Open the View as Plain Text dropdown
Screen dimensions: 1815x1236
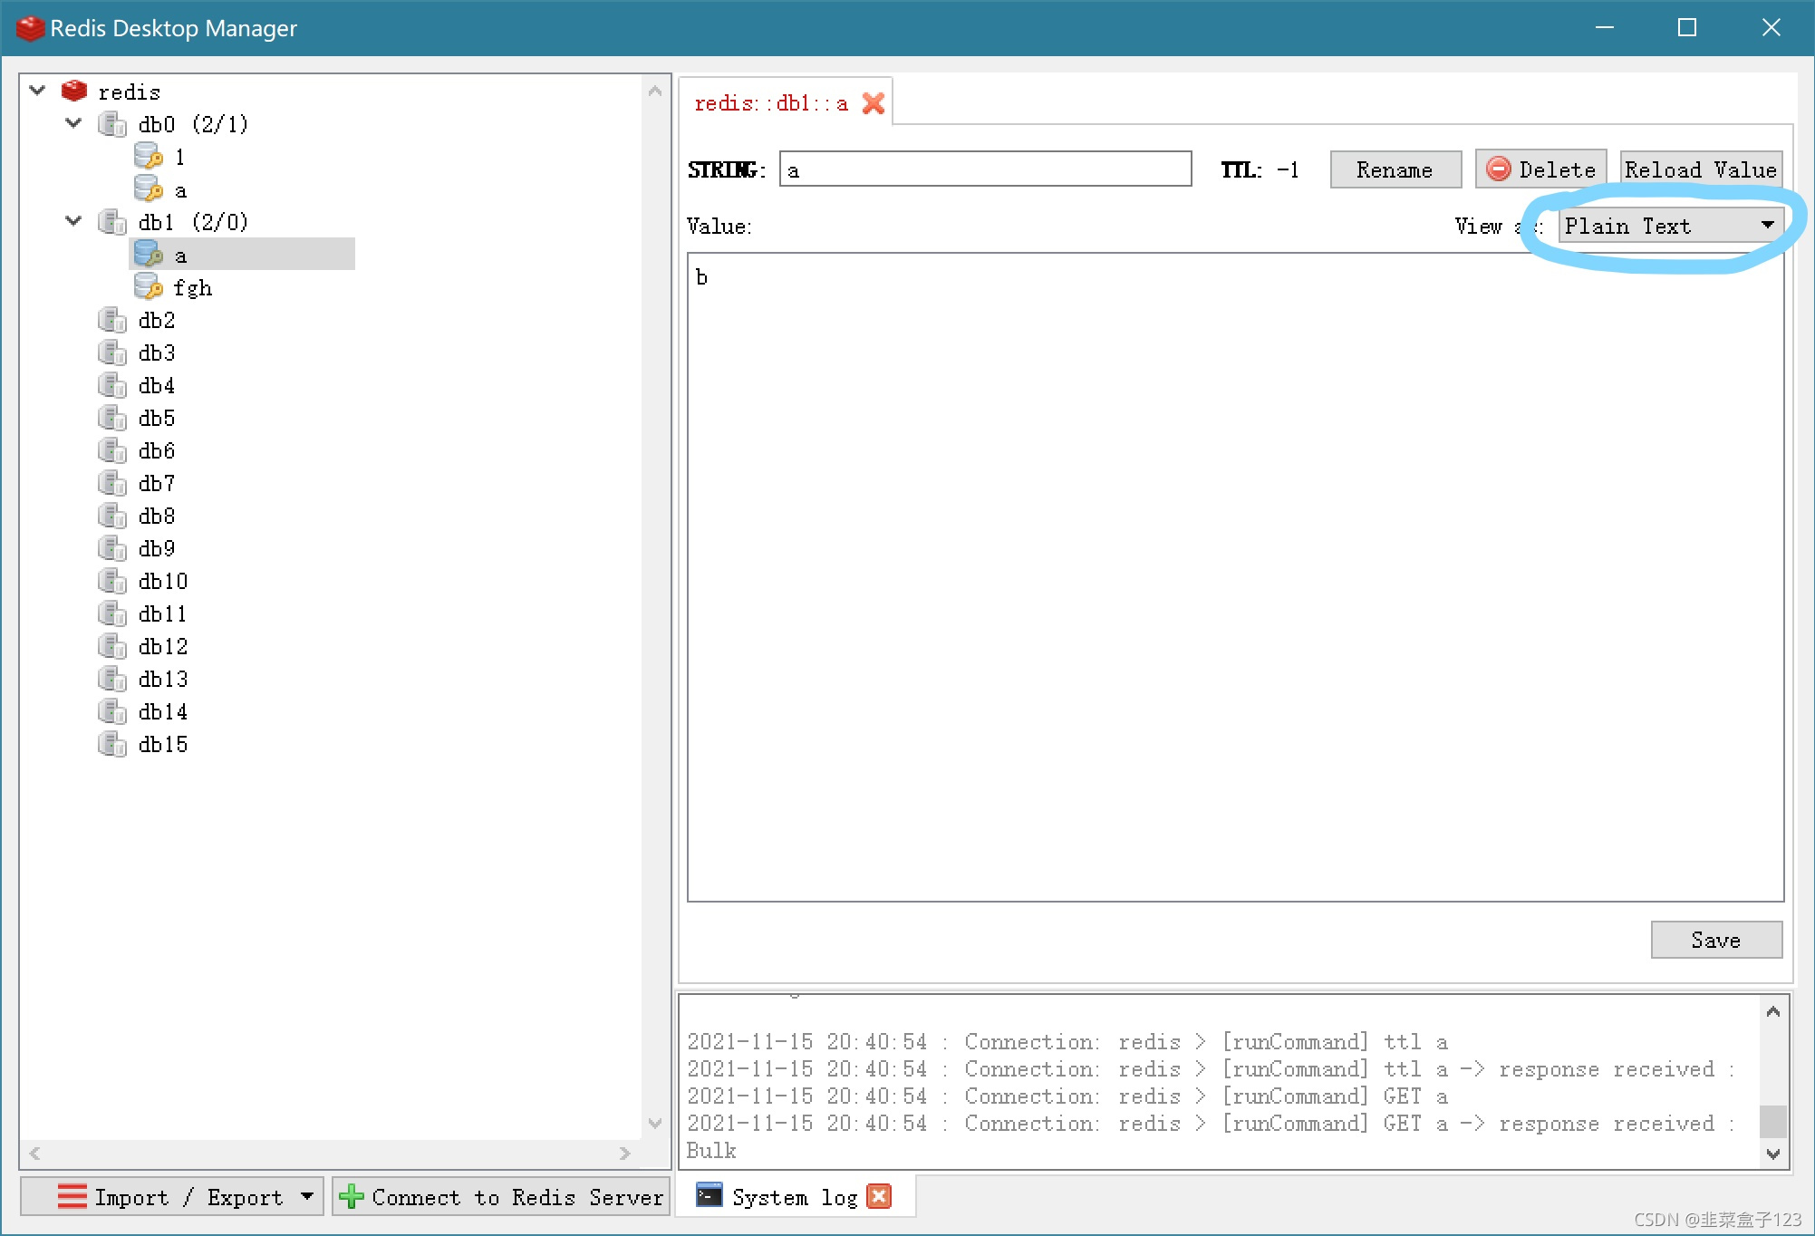click(1671, 226)
